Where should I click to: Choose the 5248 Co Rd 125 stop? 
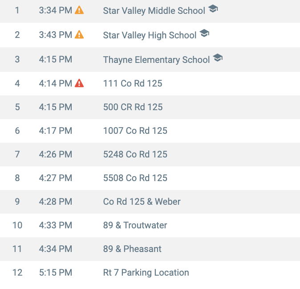tap(135, 154)
